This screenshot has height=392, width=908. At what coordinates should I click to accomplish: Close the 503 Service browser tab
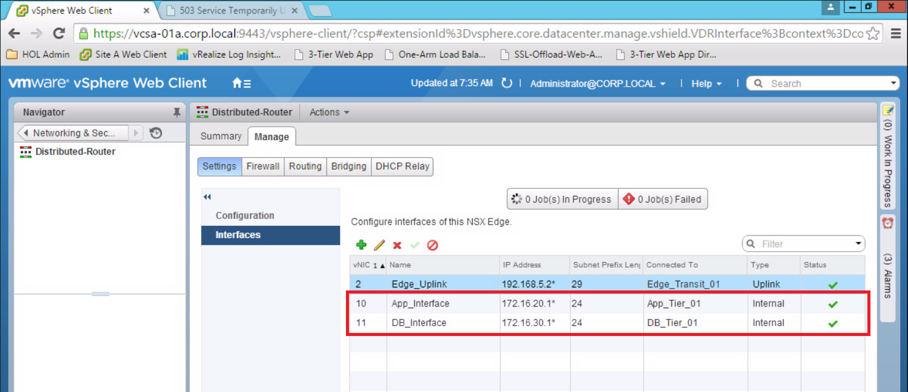294,10
